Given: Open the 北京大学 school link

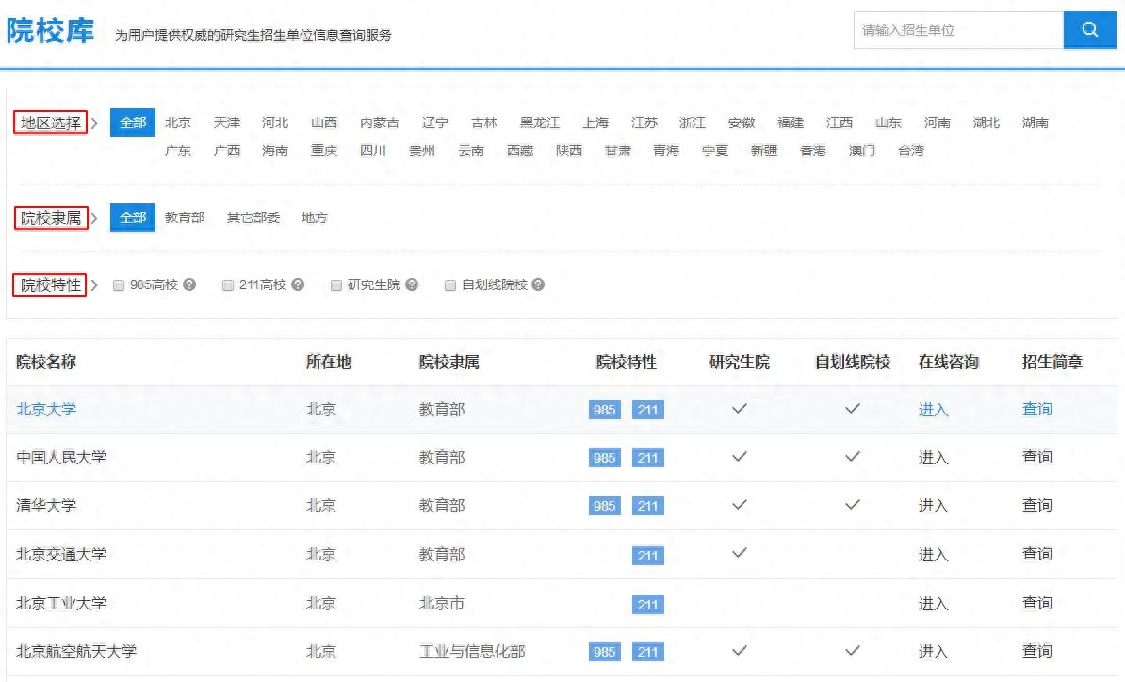Looking at the screenshot, I should click(46, 410).
